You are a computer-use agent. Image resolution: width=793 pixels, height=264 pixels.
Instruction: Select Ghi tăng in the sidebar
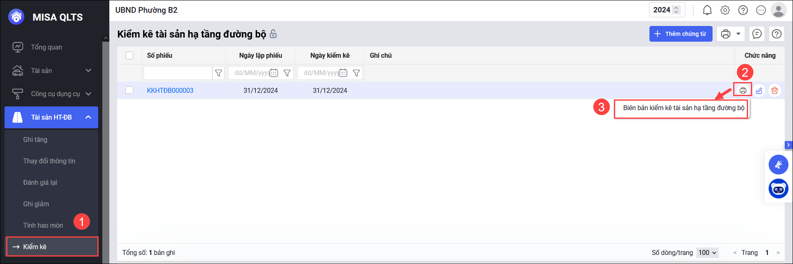[35, 139]
